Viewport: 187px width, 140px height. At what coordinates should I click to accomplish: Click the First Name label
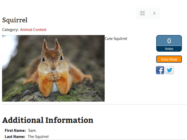[15, 130]
